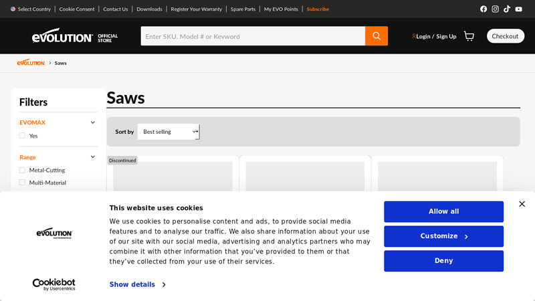Open the Instagram social icon
The height and width of the screenshot is (301, 535).
[x=495, y=9]
